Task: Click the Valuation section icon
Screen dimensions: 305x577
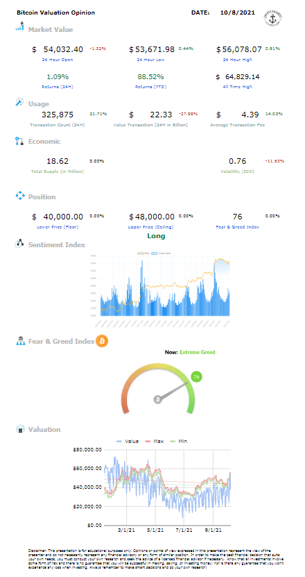Action: click(x=19, y=428)
